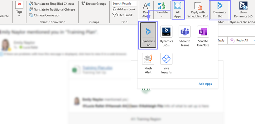Image resolution: width=255 pixels, height=124 pixels.
Task: Click Reply with Scheduling Poll
Action: pos(198,10)
